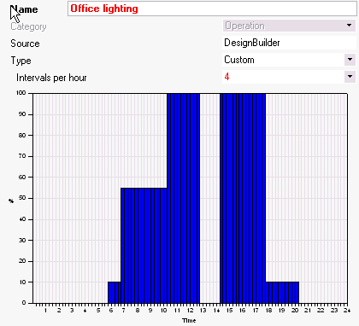Click the 10% bar near hour 19
Viewport: 359px width, 326px height.
[x=282, y=293]
